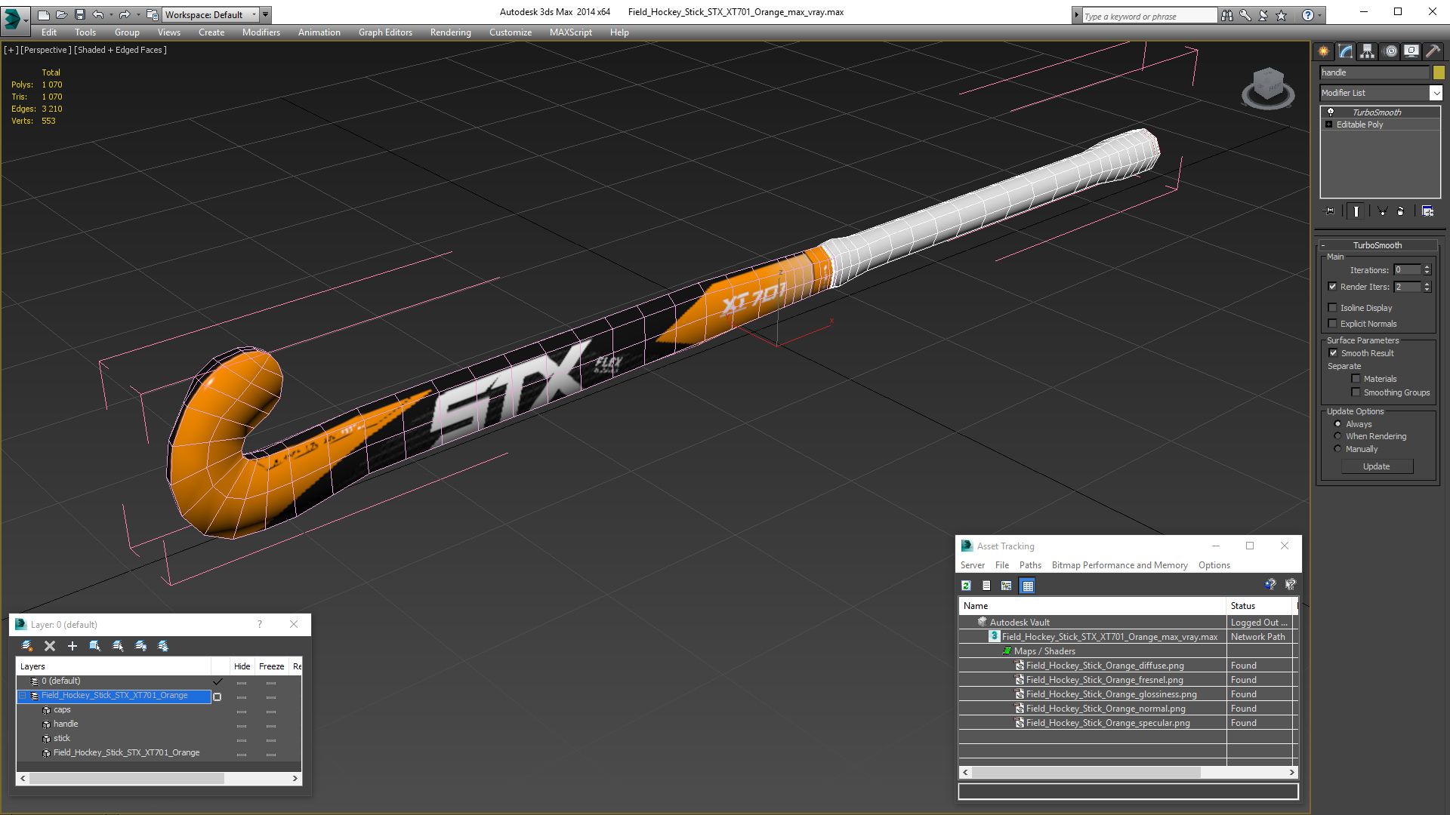The height and width of the screenshot is (815, 1450).
Task: Toggle Render Iters checkbox
Action: tap(1333, 287)
